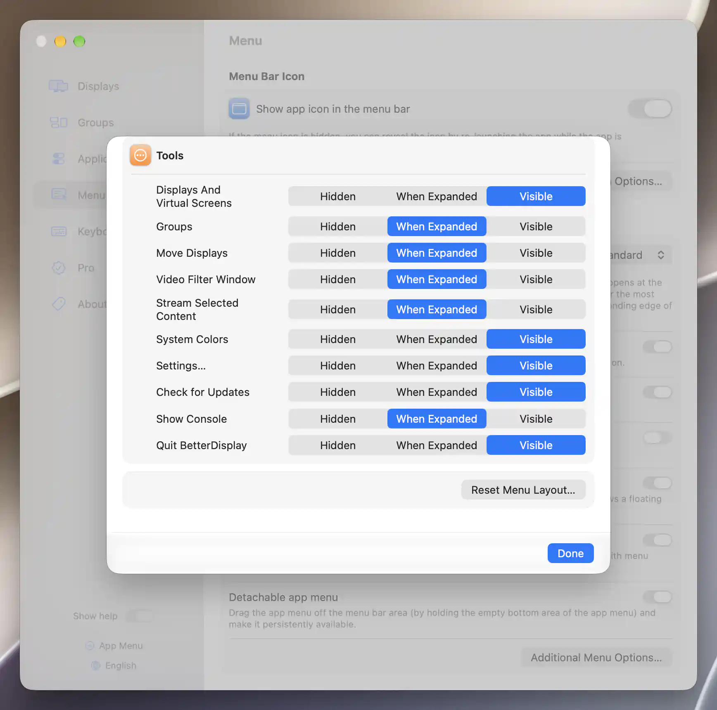Open Additional Menu Options...
Viewport: 717px width, 710px height.
(x=596, y=657)
